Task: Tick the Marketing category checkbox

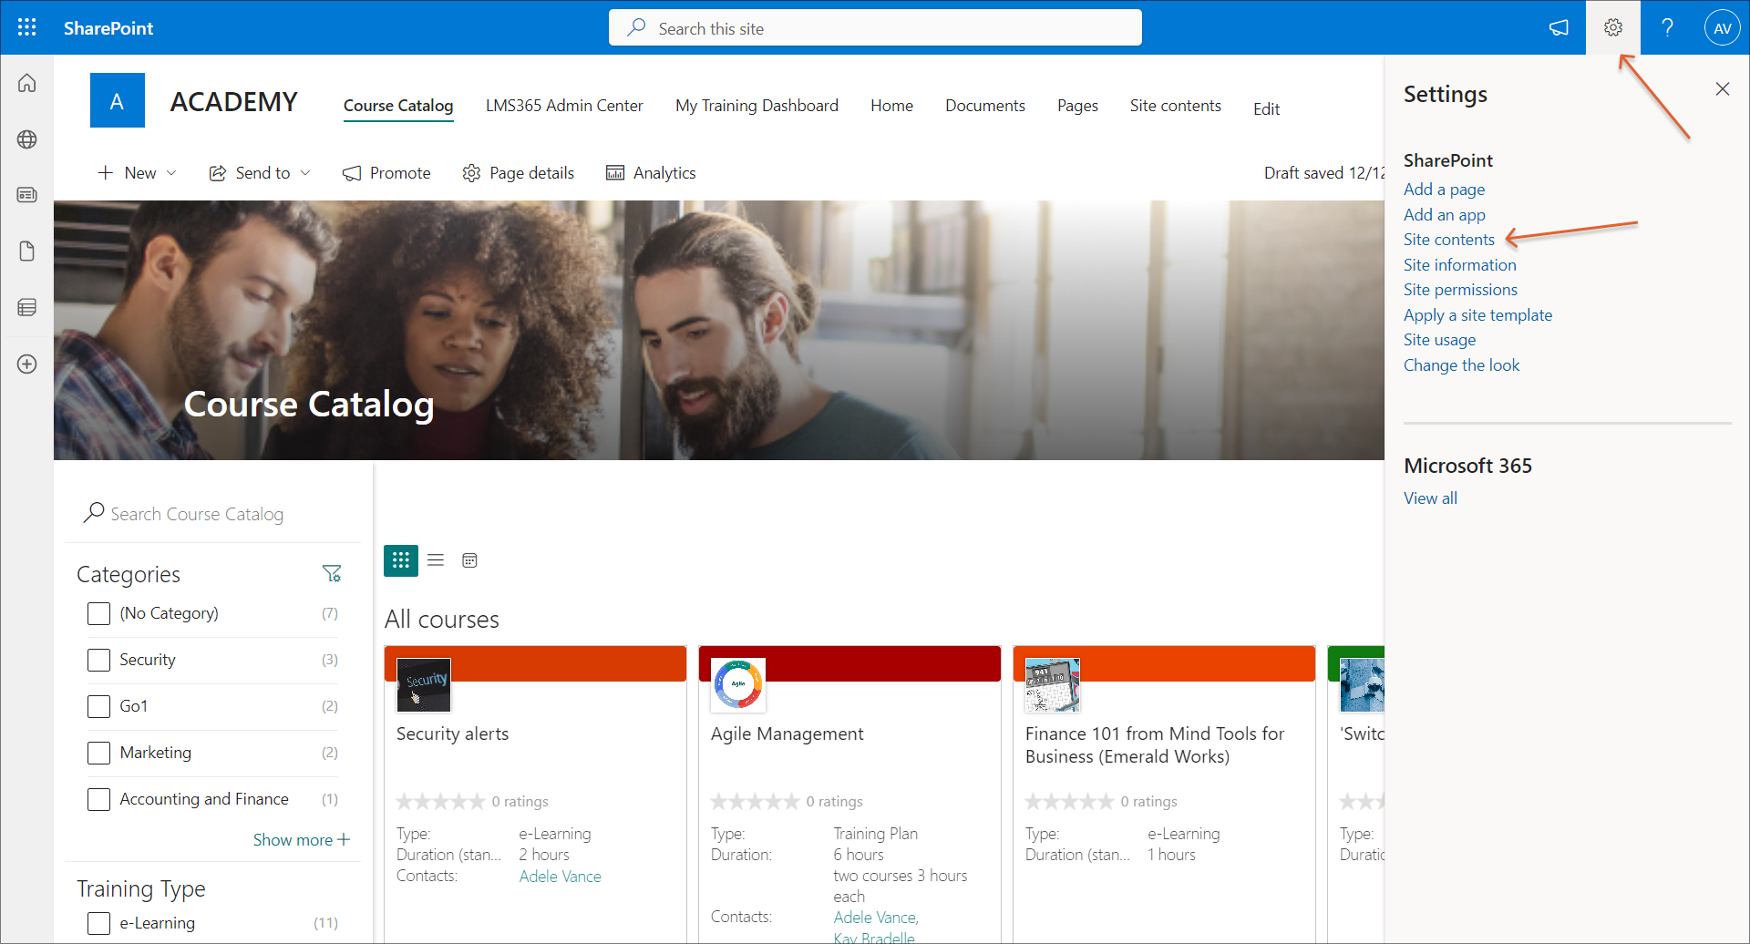Action: click(98, 753)
